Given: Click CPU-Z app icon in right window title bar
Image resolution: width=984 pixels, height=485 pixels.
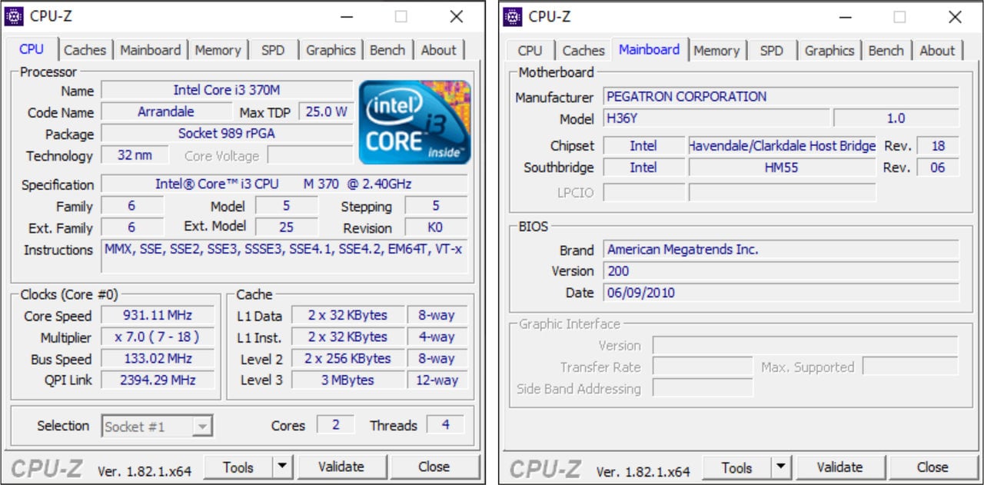Looking at the screenshot, I should tap(513, 15).
